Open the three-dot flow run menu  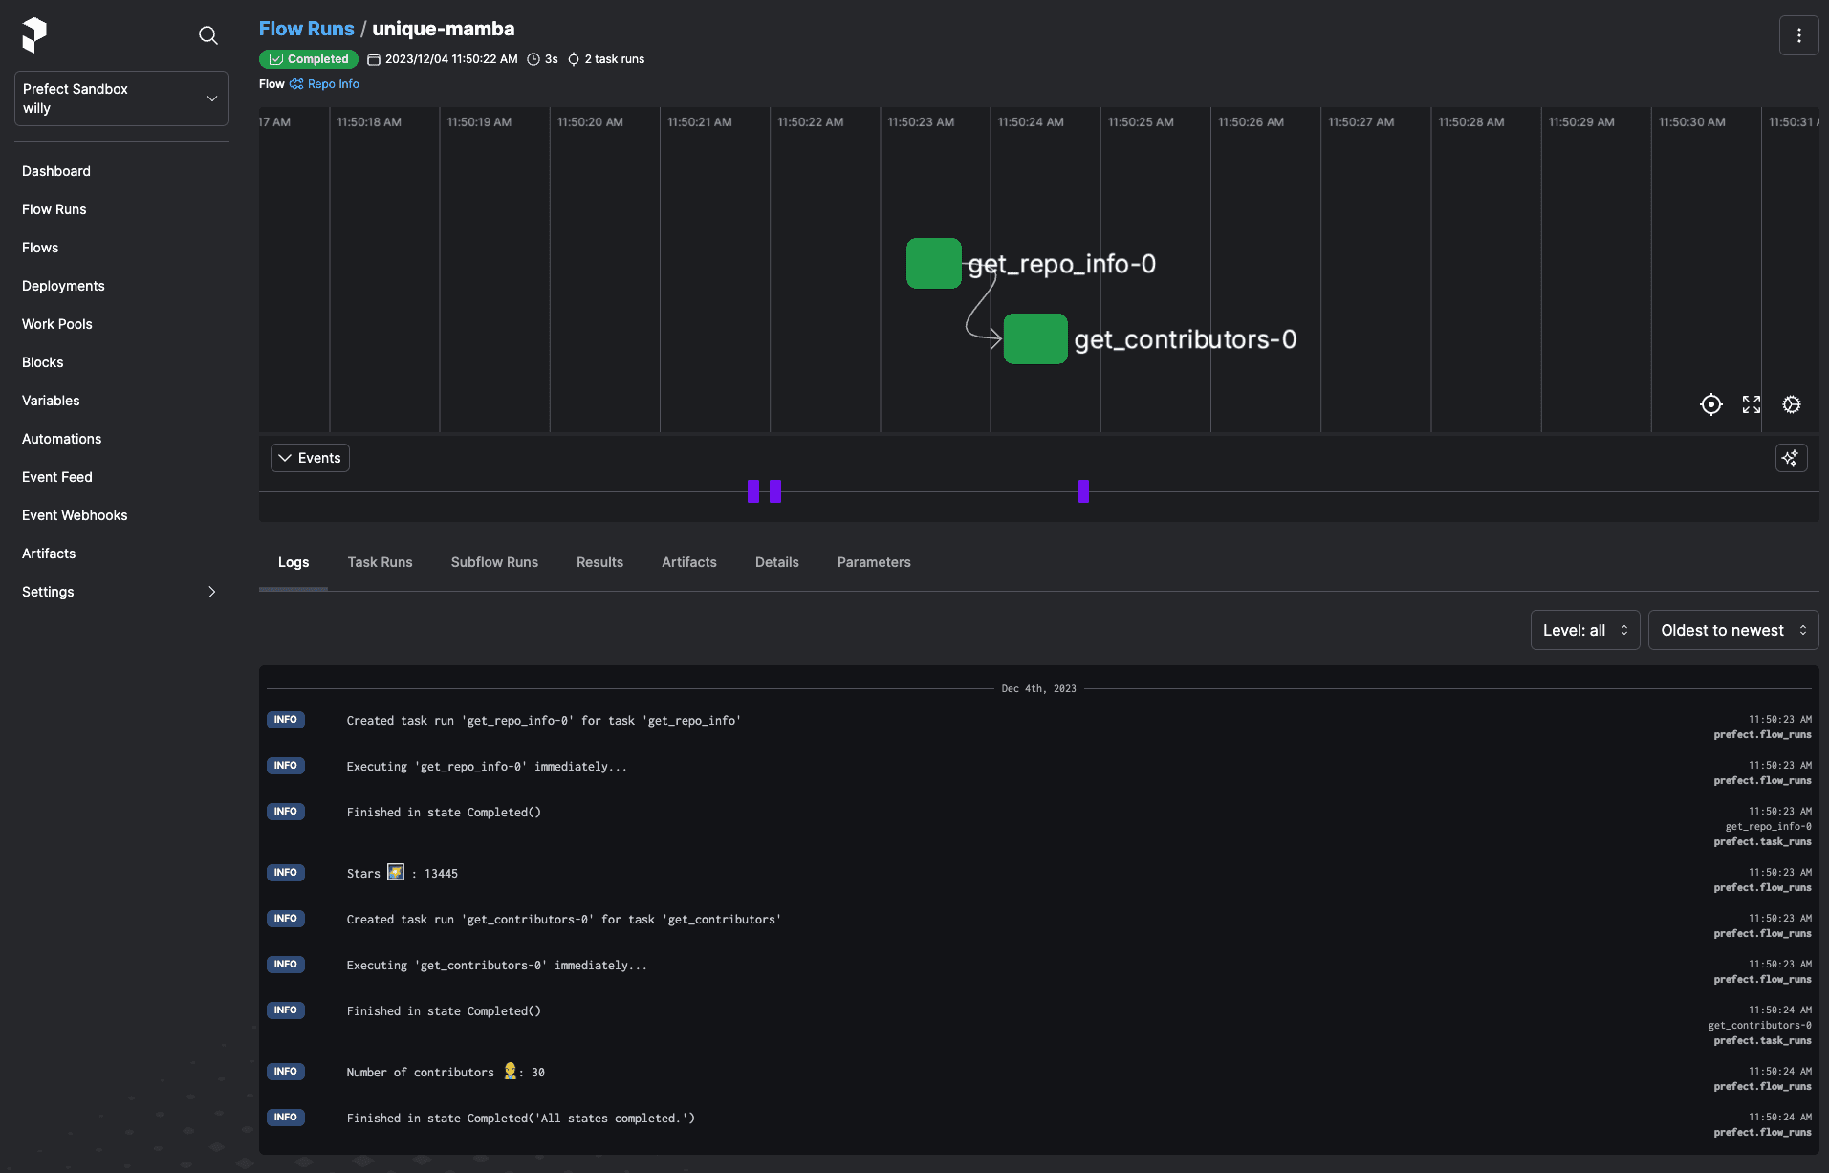[1798, 35]
